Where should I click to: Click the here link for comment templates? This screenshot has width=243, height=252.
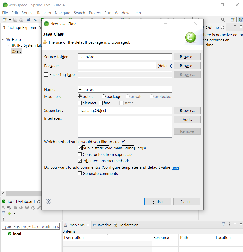[175, 167]
